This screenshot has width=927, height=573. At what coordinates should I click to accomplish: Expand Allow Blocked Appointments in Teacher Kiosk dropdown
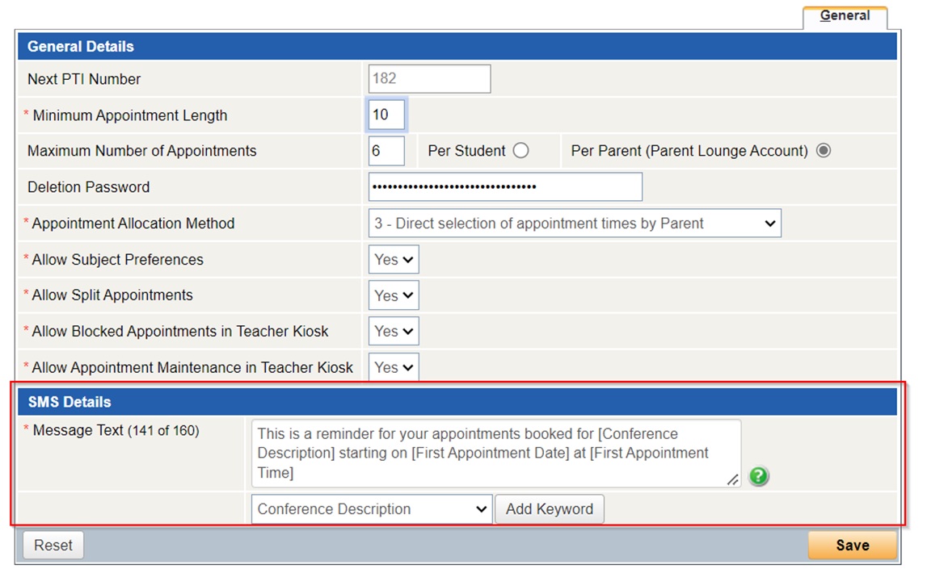point(394,331)
